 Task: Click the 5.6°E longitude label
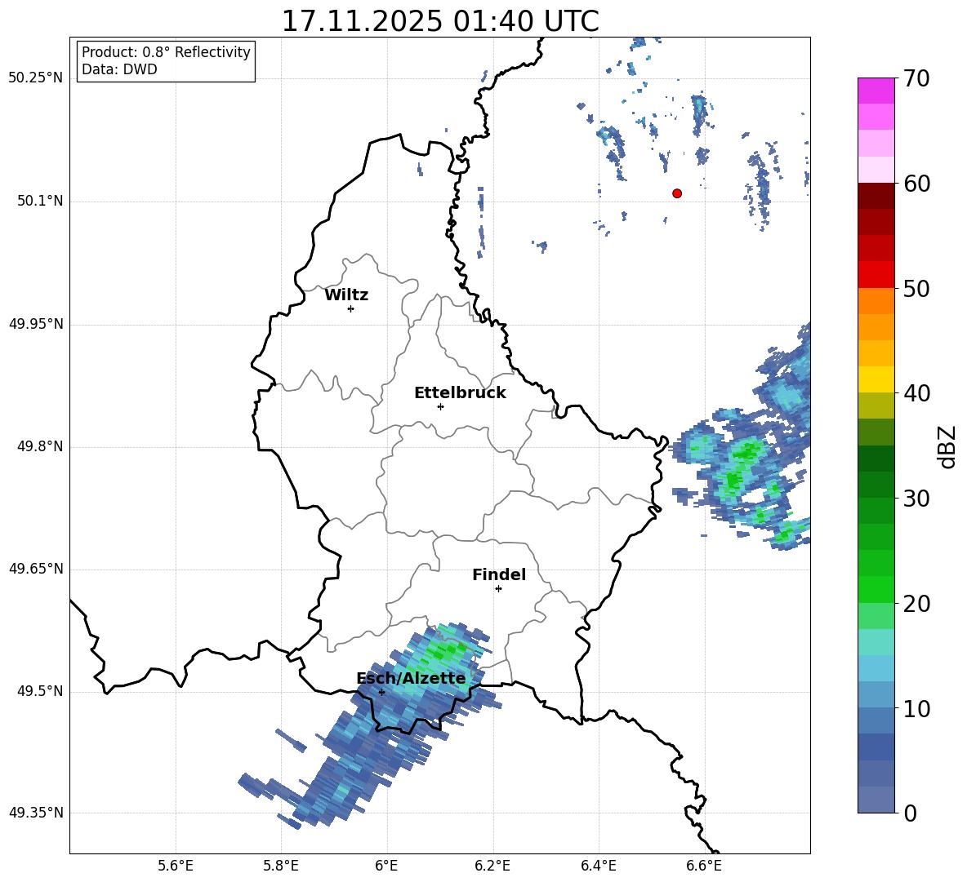(176, 866)
